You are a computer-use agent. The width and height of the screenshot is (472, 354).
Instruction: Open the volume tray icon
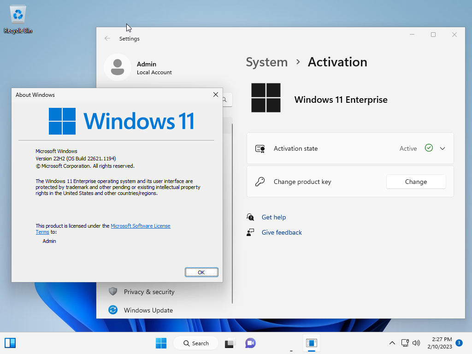pos(416,343)
